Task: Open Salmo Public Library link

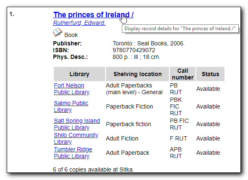Action: click(71, 106)
